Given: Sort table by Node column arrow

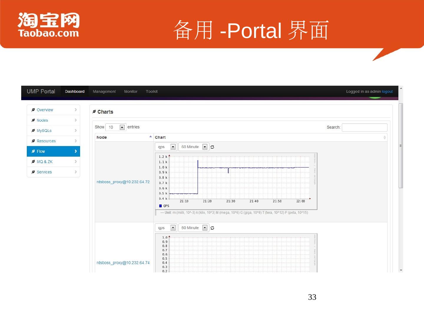Looking at the screenshot, I should [x=150, y=137].
